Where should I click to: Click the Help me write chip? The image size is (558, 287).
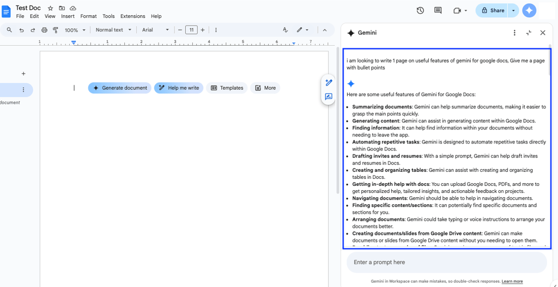click(x=179, y=88)
